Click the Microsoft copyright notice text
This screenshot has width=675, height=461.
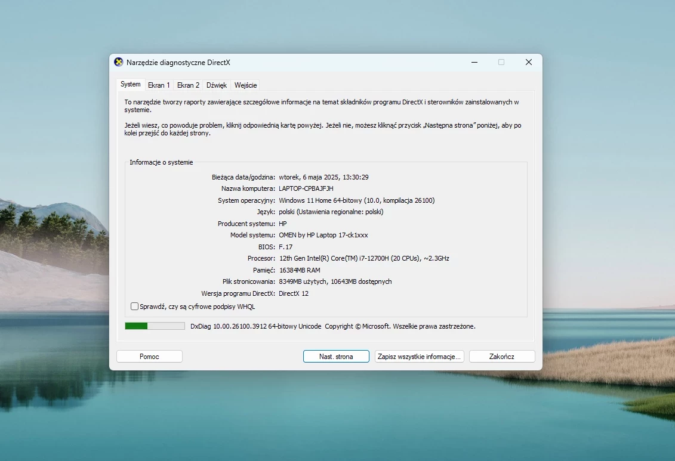click(x=400, y=326)
